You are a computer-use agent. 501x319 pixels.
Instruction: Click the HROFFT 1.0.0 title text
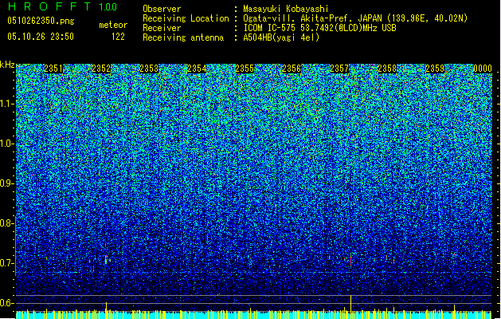tap(63, 6)
